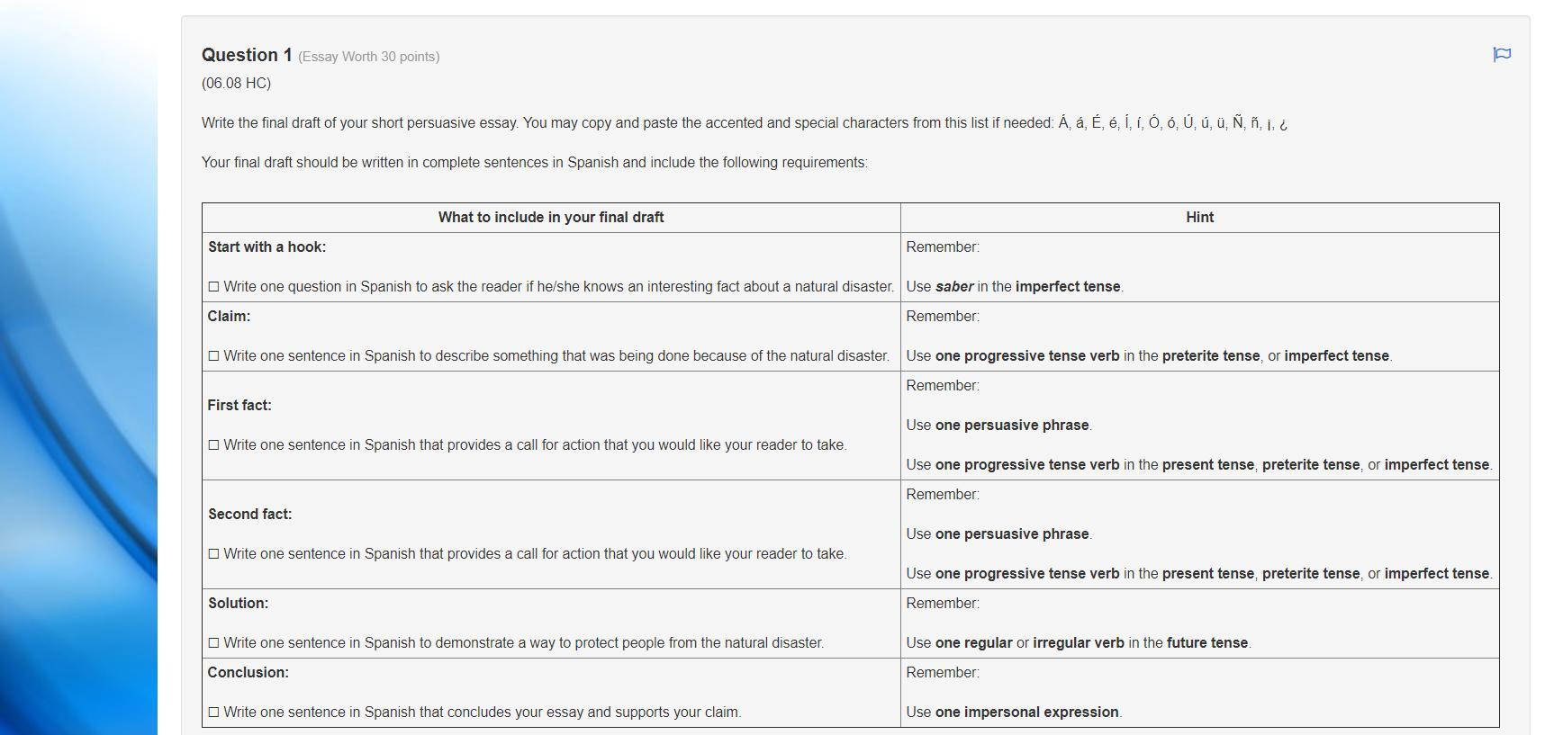The height and width of the screenshot is (735, 1545).
Task: Check the First fact call-for-action box
Action: pos(213,445)
